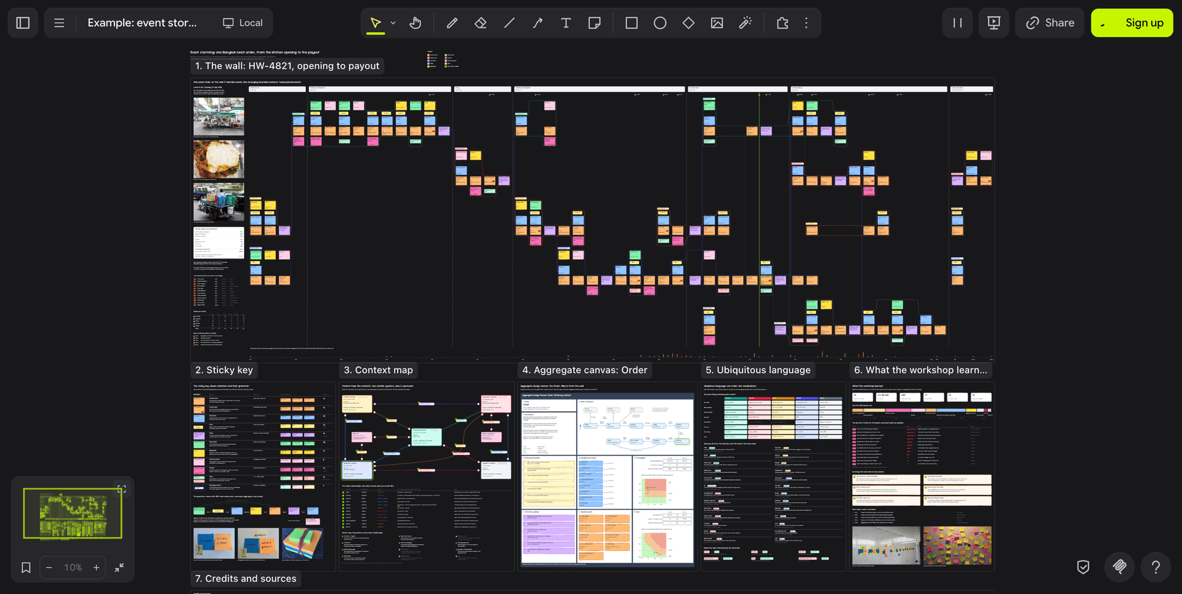Activate the Text tool
Viewport: 1182px width, 594px height.
pos(566,23)
